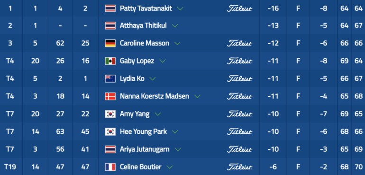Click South Korea flag beside Amy Yang
Image resolution: width=365 pixels, height=175 pixels.
[x=110, y=114]
